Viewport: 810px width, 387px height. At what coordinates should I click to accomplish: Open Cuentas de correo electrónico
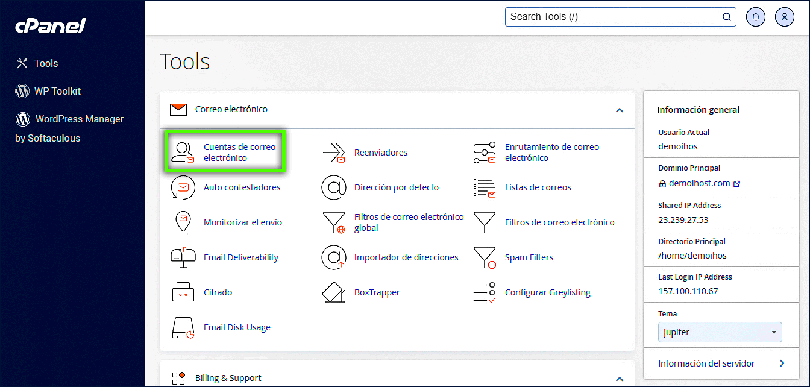point(239,152)
